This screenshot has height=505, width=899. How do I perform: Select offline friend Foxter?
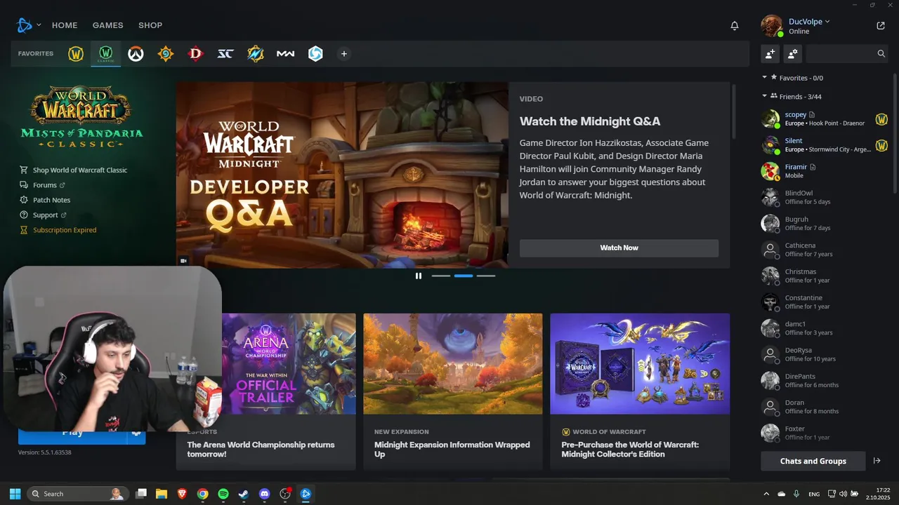coord(826,433)
